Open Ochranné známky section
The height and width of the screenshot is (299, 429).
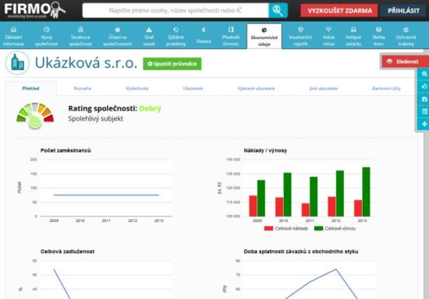(406, 37)
